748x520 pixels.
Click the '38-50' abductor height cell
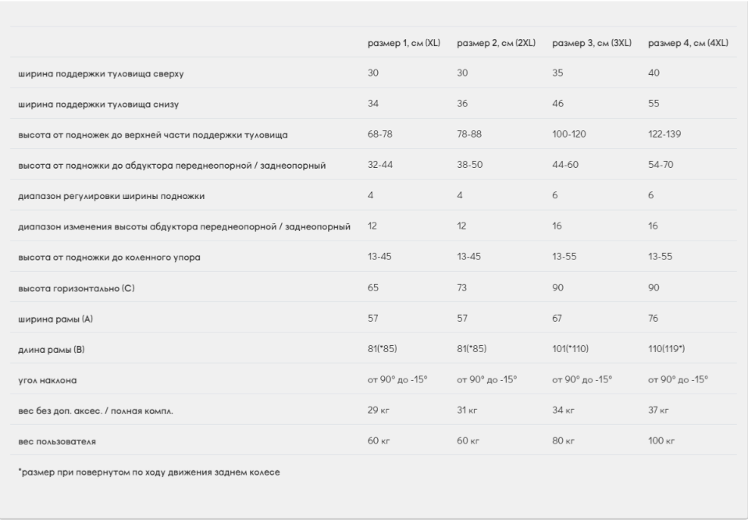469,166
